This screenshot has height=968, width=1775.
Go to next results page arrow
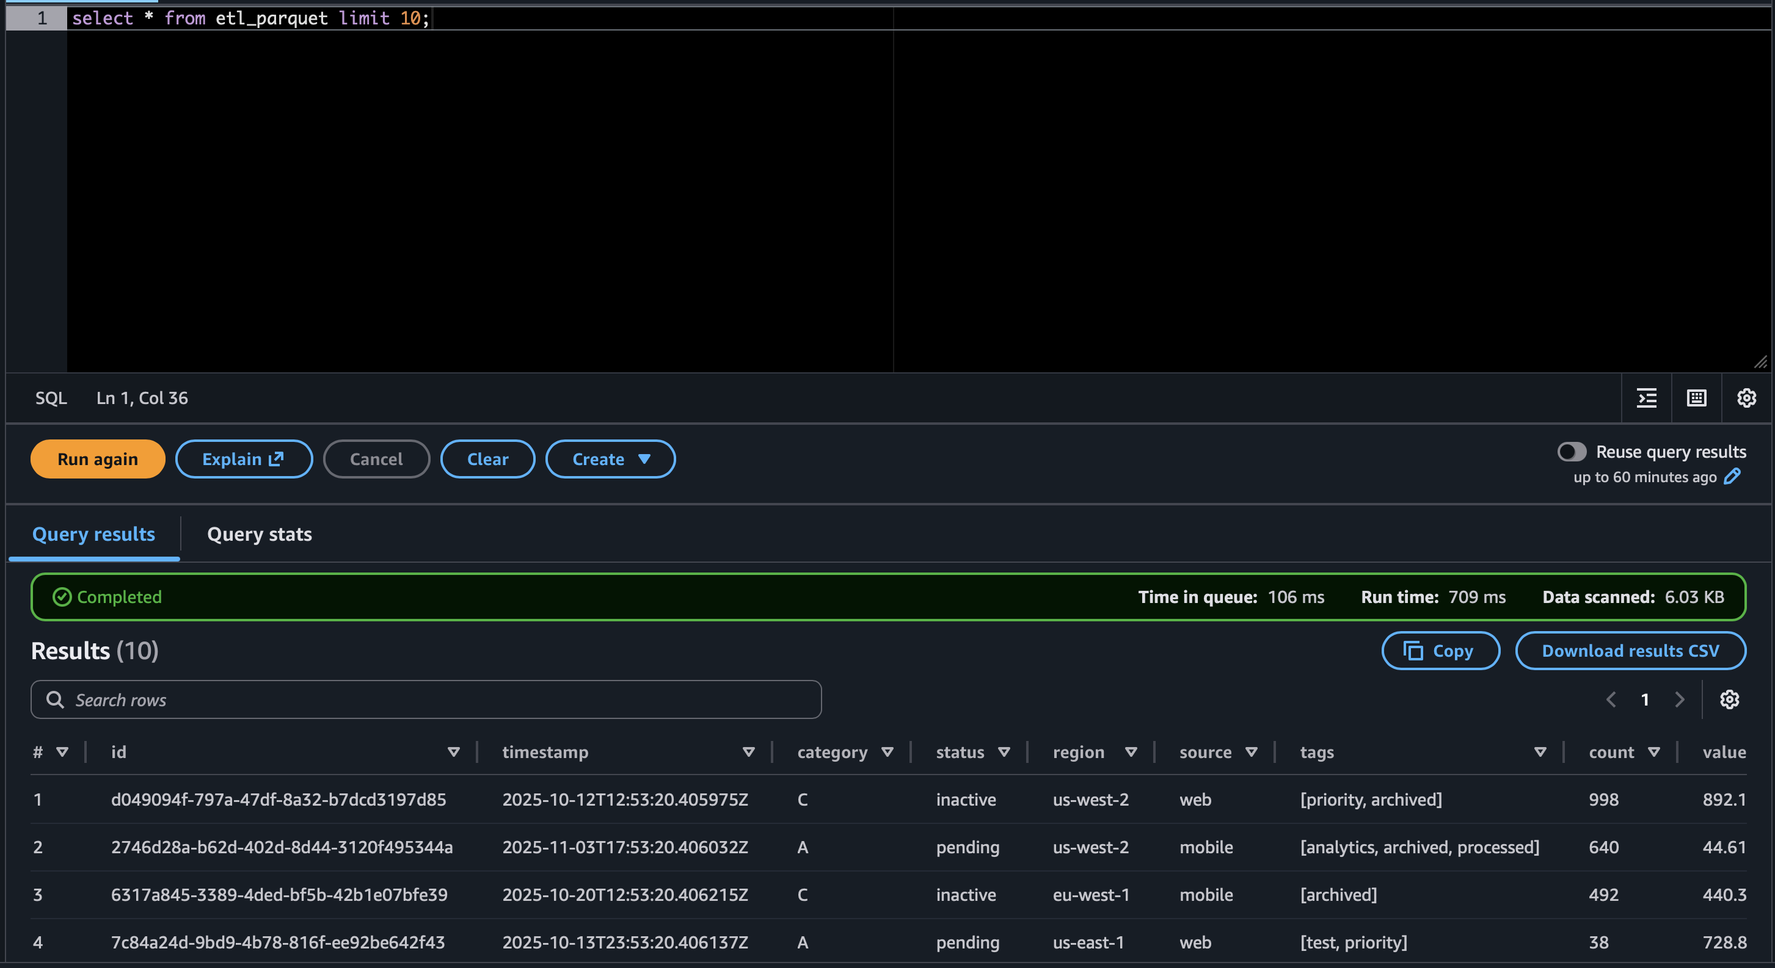click(x=1679, y=699)
